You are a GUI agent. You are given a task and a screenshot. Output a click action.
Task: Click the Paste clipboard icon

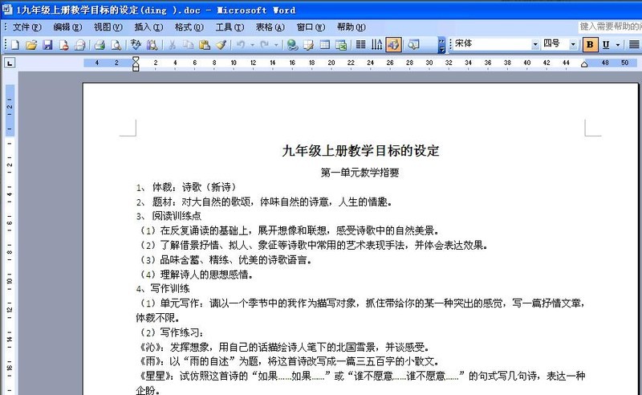coord(205,45)
